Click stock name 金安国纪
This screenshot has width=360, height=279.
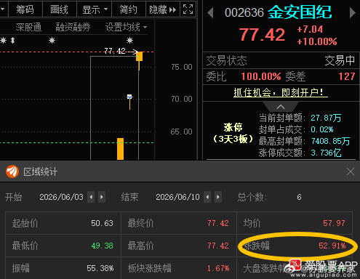point(300,12)
